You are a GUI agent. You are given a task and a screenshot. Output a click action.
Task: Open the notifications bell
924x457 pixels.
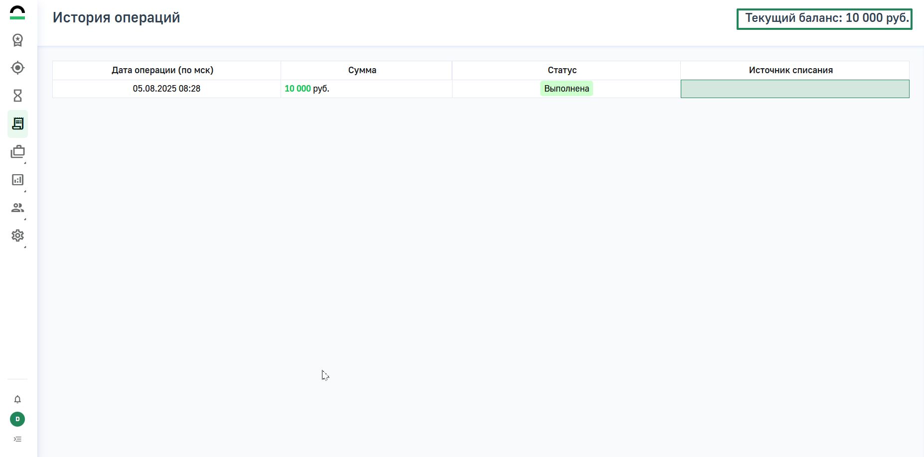coord(17,399)
